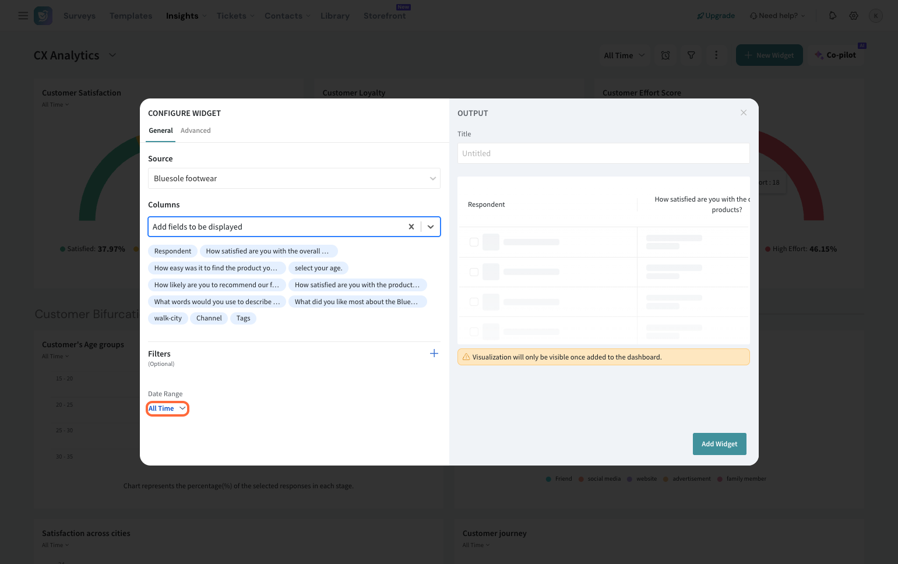Open the dashboard filter funnel icon
This screenshot has width=898, height=564.
[691, 55]
